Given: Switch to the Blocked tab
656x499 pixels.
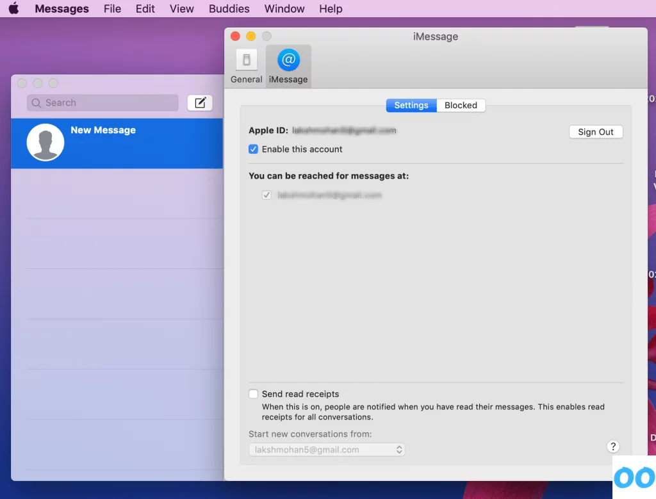Looking at the screenshot, I should click(461, 106).
